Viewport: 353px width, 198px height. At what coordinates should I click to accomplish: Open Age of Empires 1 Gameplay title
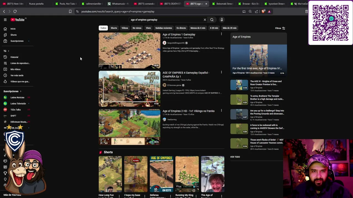click(x=179, y=35)
